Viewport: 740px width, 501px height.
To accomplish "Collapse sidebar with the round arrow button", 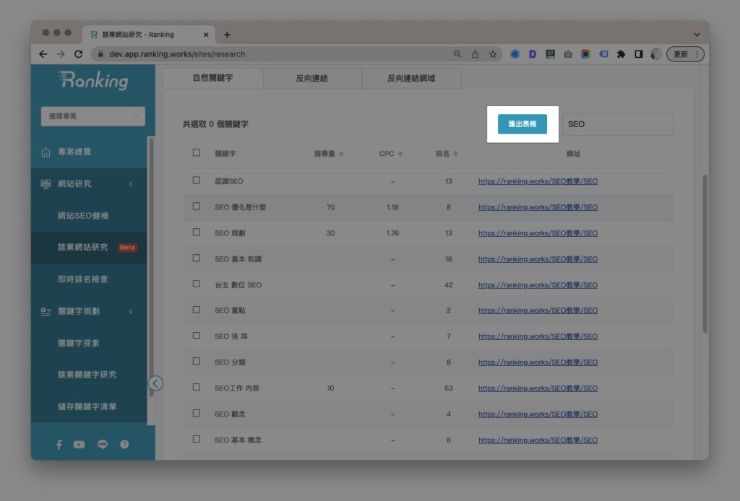I will (155, 383).
